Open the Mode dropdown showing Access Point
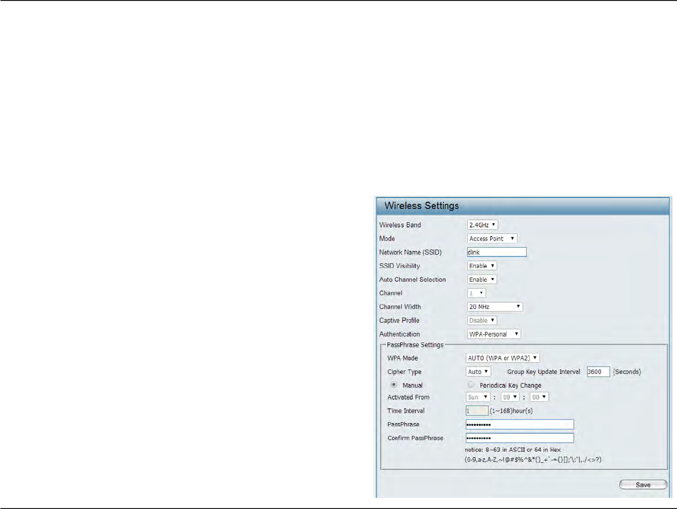The height and width of the screenshot is (509, 677). coord(492,239)
